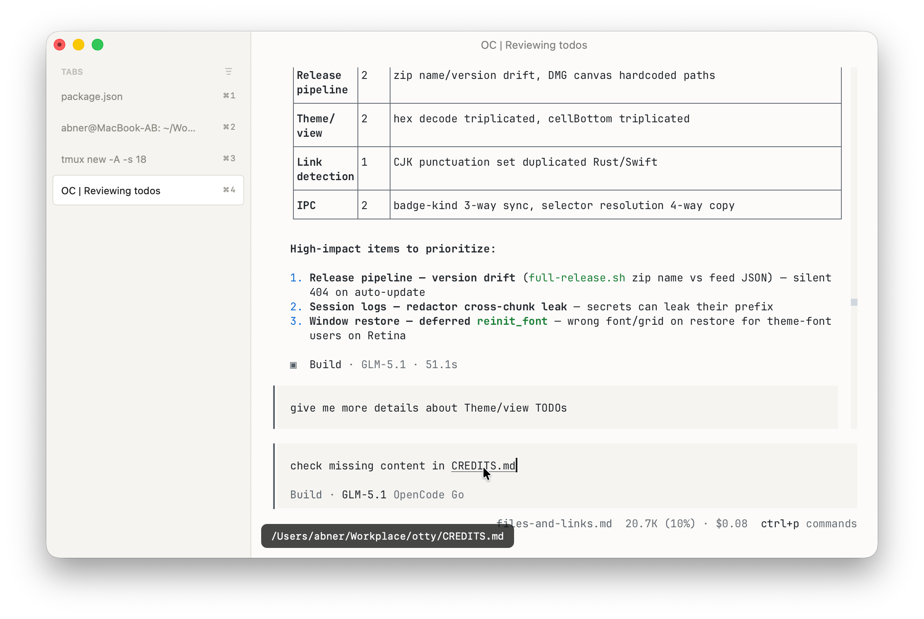Click the 'TABS' sidebar header

click(x=72, y=72)
